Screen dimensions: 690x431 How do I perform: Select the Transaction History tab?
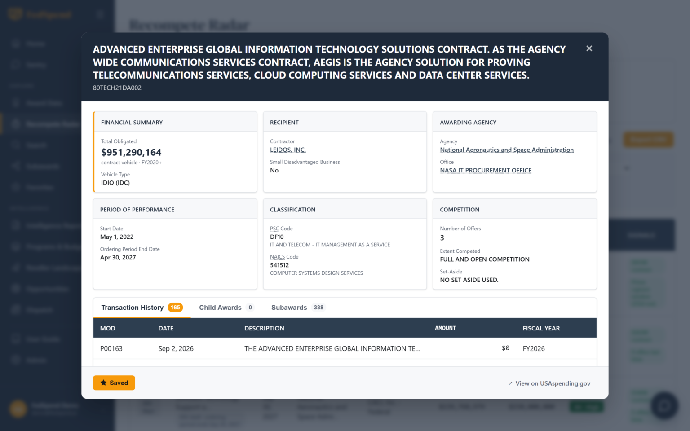[142, 308]
